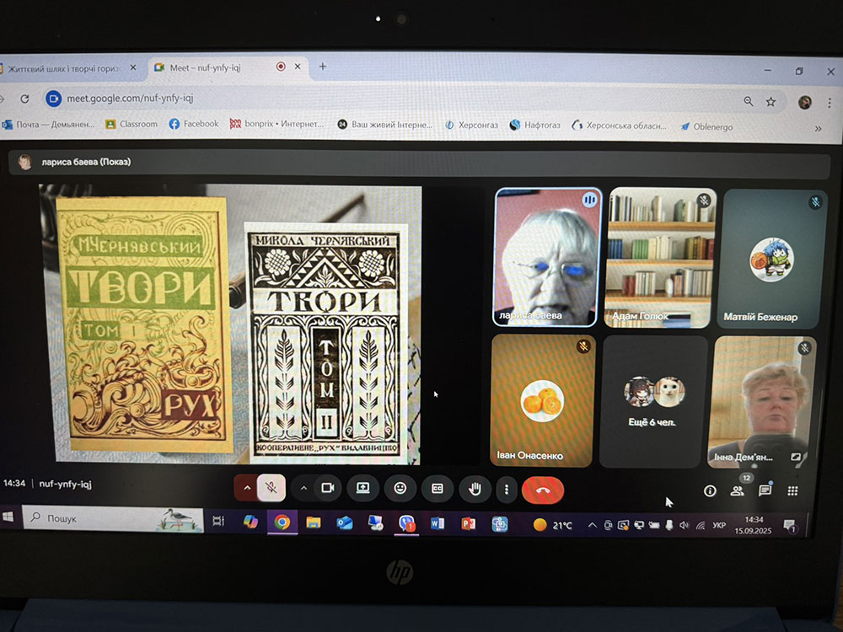
Task: Open Wi-Fi network settings in tray
Action: (700, 526)
